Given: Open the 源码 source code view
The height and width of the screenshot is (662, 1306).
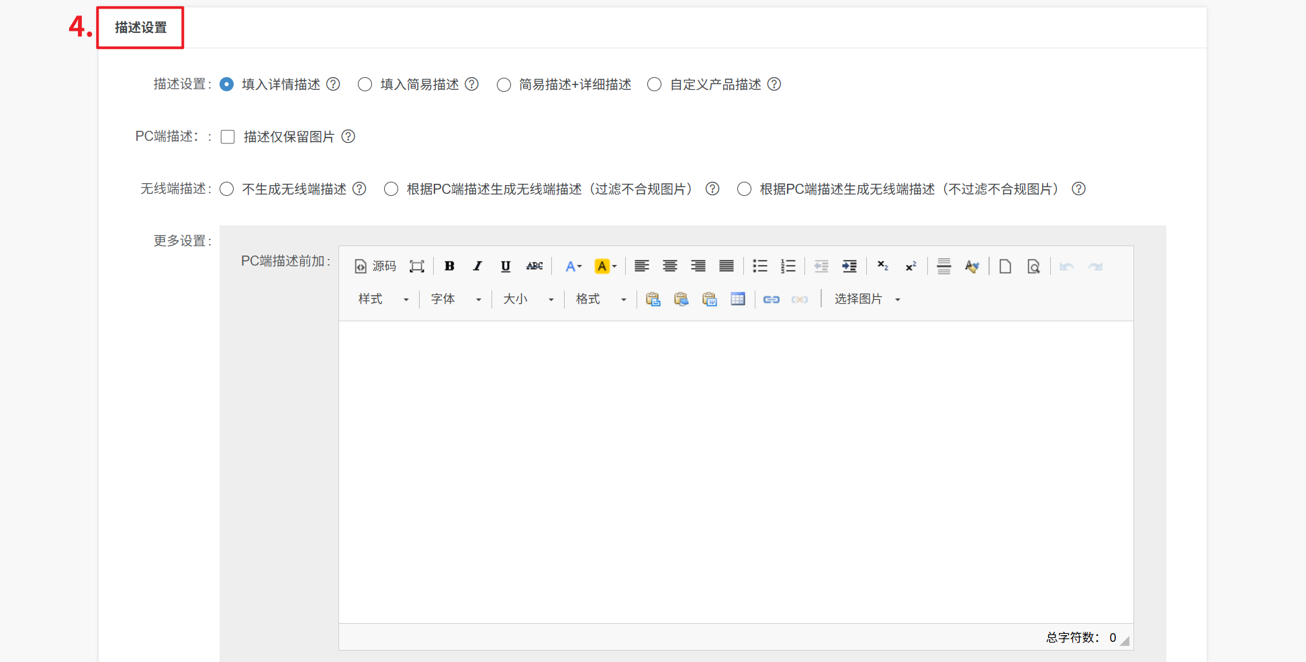Looking at the screenshot, I should [x=375, y=266].
